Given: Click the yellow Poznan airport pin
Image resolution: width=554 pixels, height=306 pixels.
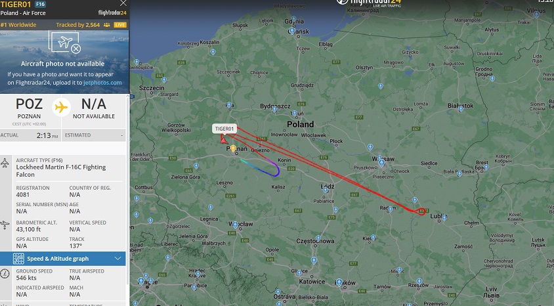Looking at the screenshot, I should coord(233,149).
